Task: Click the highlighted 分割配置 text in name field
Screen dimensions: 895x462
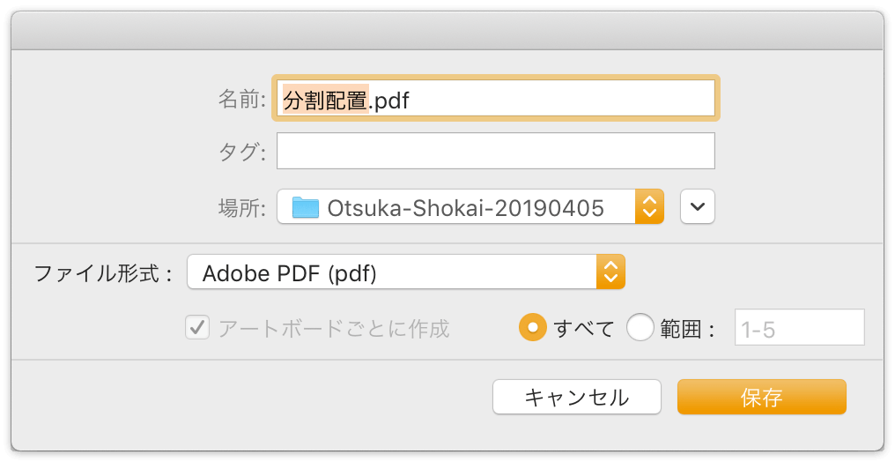Action: (x=325, y=100)
